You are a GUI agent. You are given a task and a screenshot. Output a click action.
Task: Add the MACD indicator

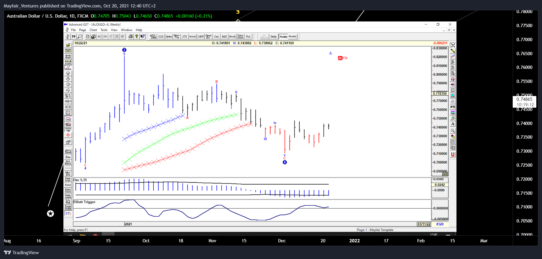(193, 37)
